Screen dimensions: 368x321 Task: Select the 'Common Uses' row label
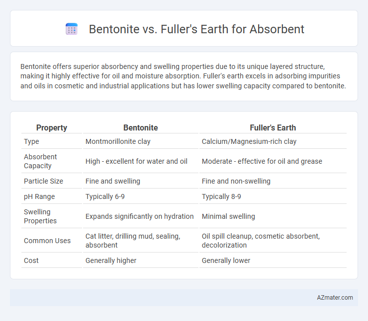(47, 241)
